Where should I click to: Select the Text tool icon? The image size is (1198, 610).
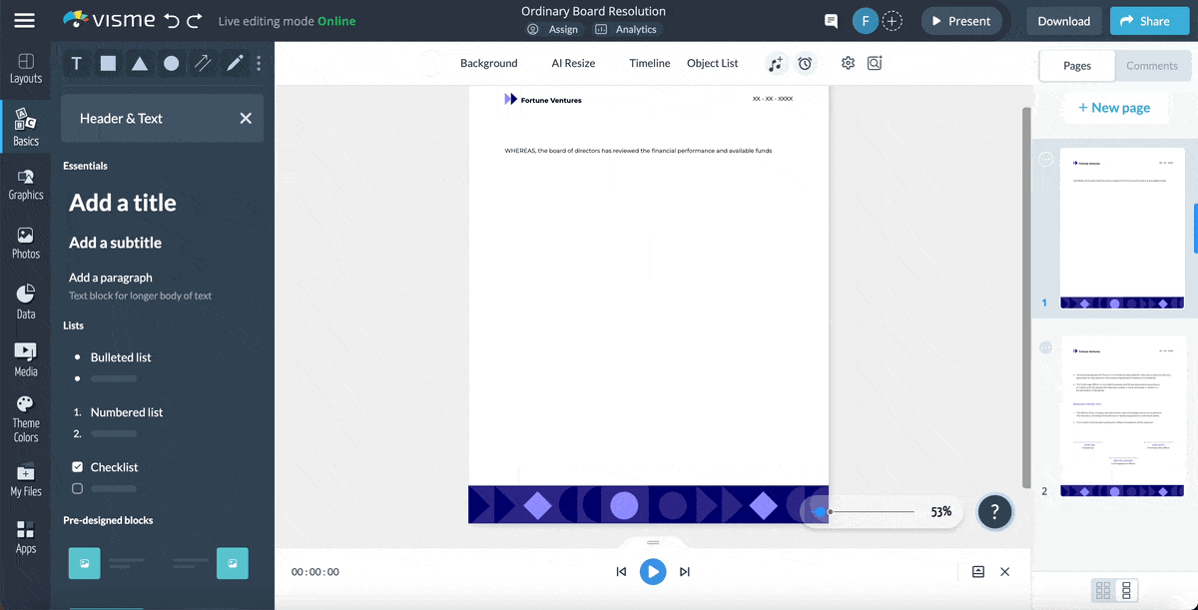click(77, 64)
